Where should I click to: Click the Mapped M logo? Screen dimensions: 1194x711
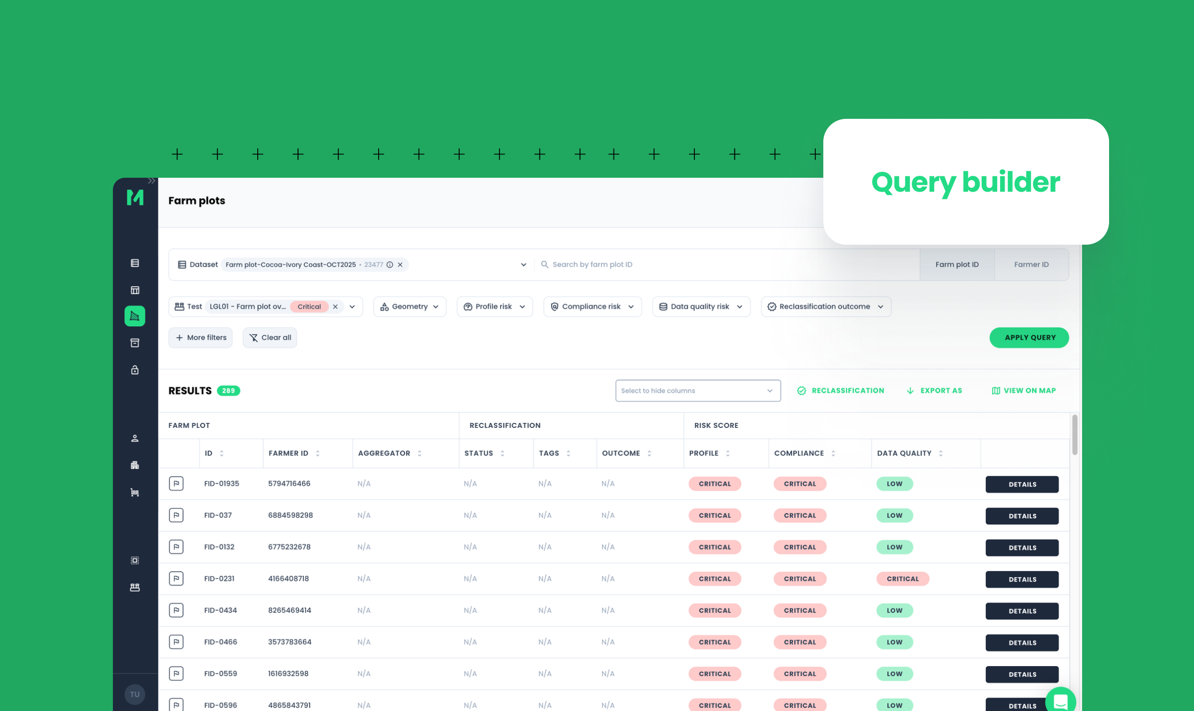point(135,198)
